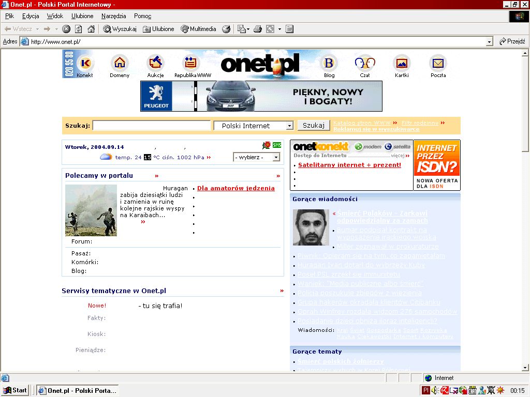Click the Windows Start button
The width and height of the screenshot is (530, 397).
coord(15,390)
